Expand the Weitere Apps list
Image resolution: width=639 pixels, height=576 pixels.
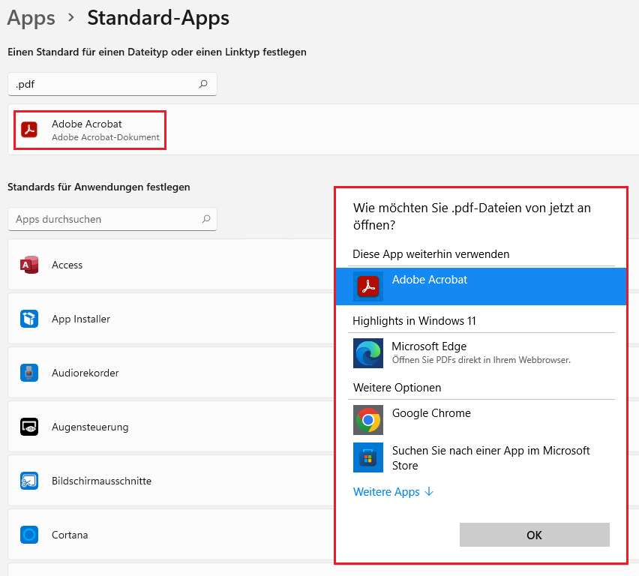[393, 492]
